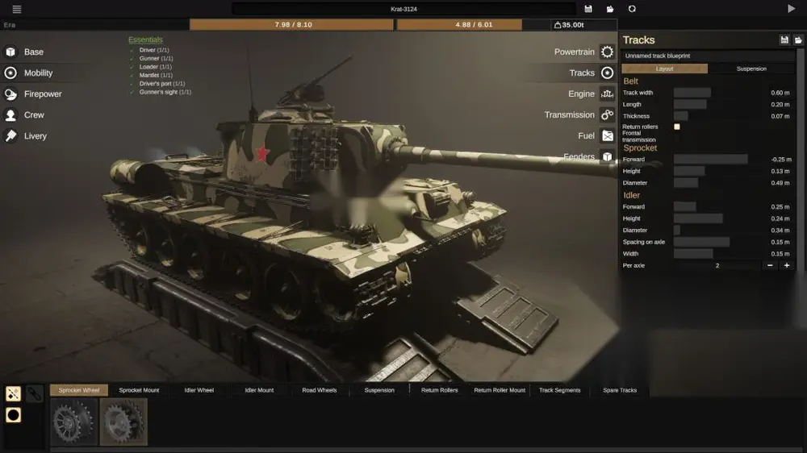Viewport: 807px width, 453px height.
Task: Click the Powertrain gear icon
Action: 608,52
